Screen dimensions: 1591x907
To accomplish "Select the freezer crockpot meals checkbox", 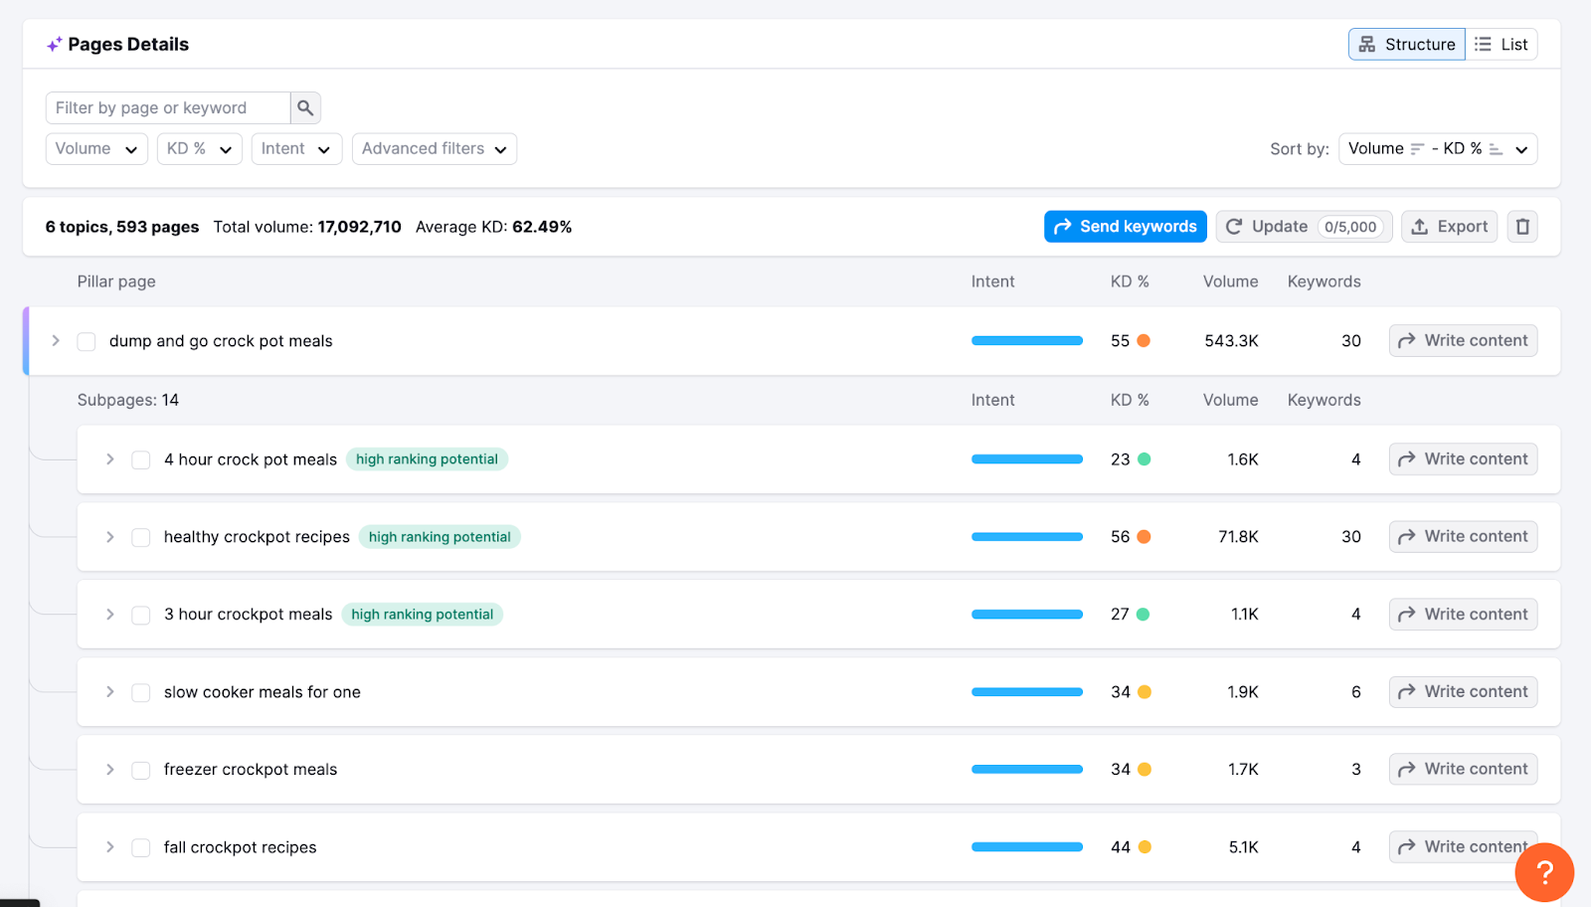I will [x=141, y=770].
